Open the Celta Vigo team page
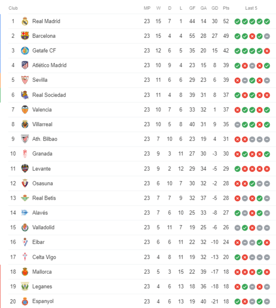This screenshot has height=308, width=276. (x=44, y=257)
